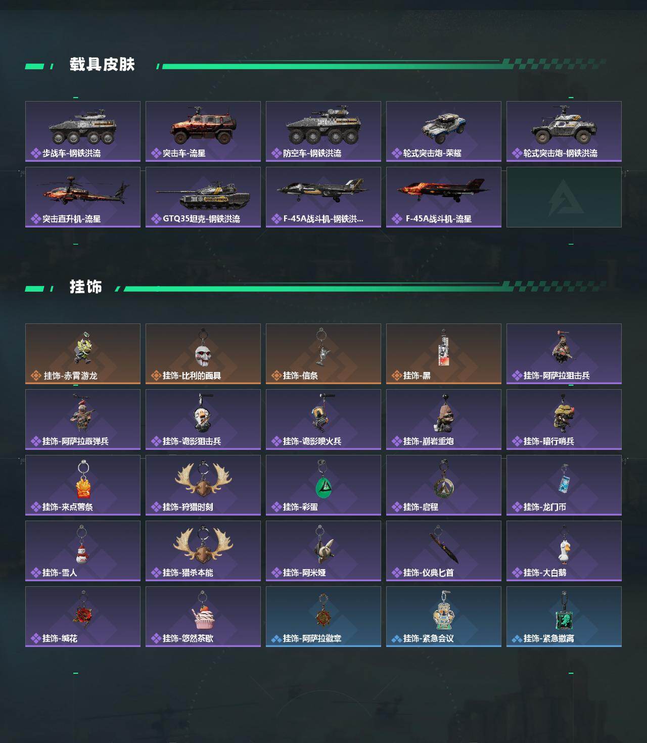Open the 突击车-流星 vehicle skin card

203,131
